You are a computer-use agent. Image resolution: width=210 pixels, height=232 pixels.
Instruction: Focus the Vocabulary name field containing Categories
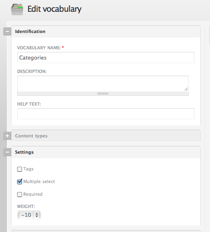[x=106, y=57]
